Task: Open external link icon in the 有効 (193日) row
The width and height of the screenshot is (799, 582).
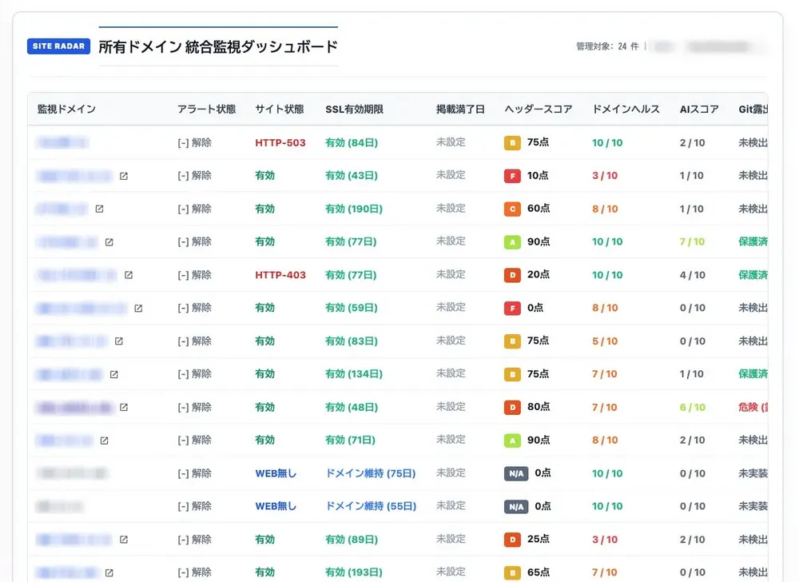Action: [109, 573]
